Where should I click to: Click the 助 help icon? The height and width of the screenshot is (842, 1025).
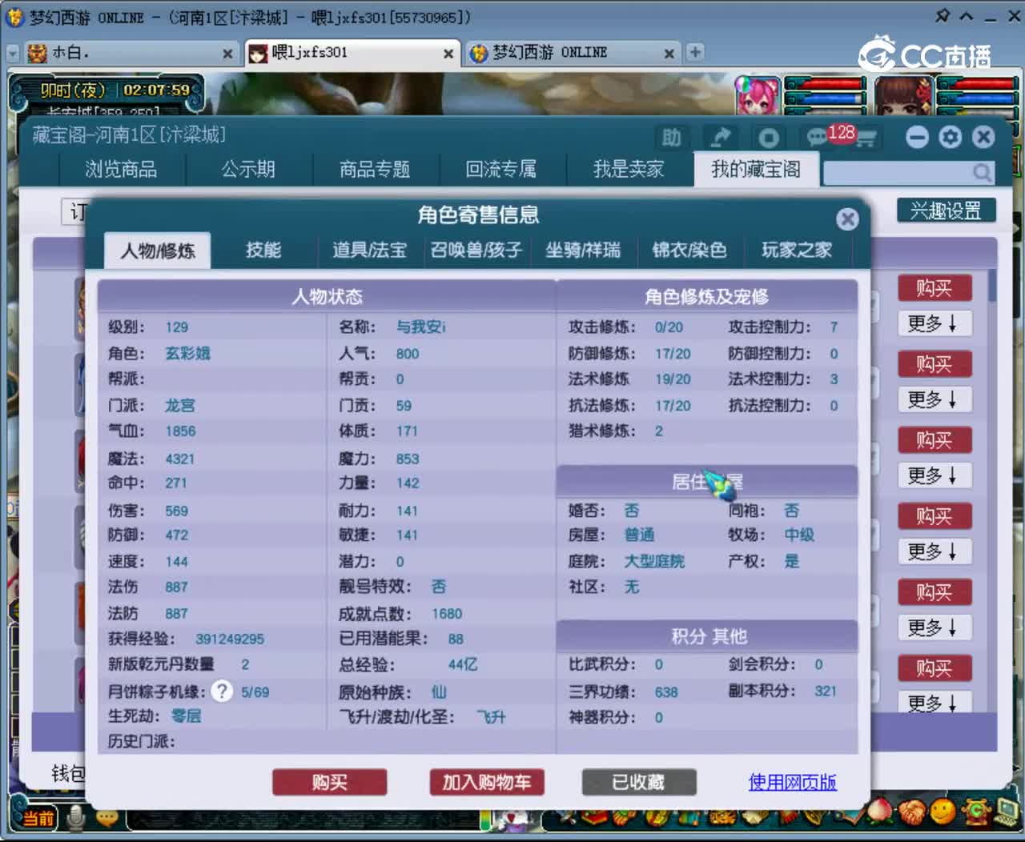coord(673,137)
